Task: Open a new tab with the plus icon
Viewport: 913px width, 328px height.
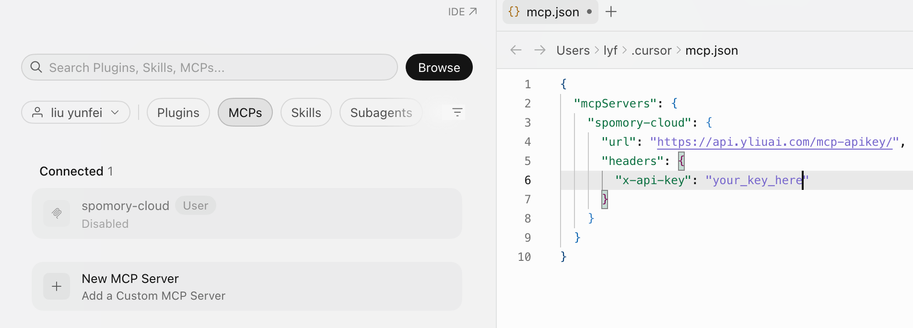Action: (x=611, y=12)
